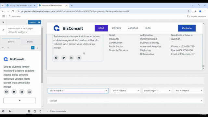Click the Insurance footer link
Image resolution: width=208 pixels, height=117 pixels.
pyautogui.click(x=114, y=39)
